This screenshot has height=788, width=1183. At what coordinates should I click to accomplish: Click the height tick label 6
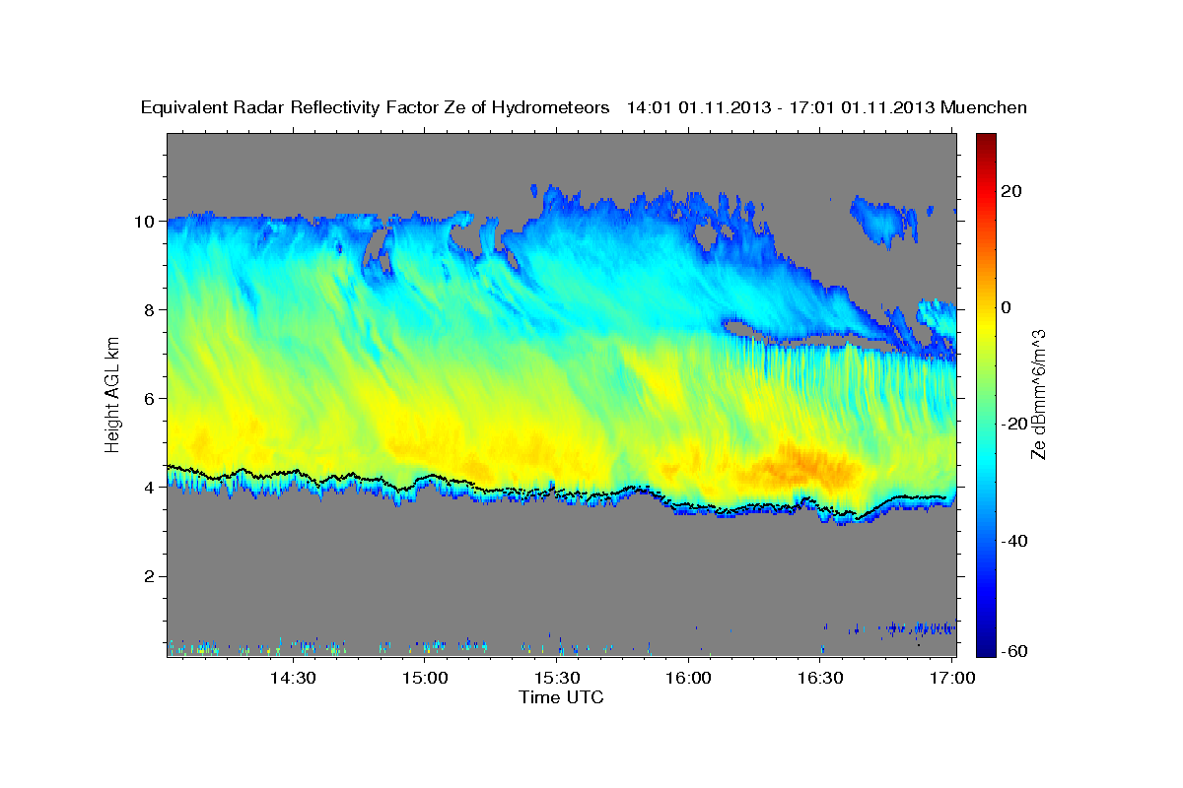151,399
